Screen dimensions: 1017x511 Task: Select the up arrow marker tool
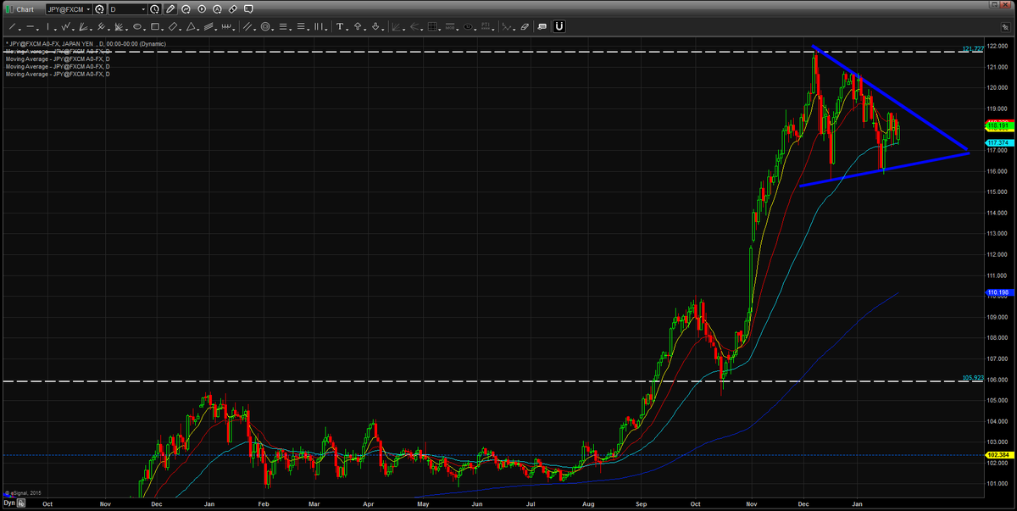point(358,26)
